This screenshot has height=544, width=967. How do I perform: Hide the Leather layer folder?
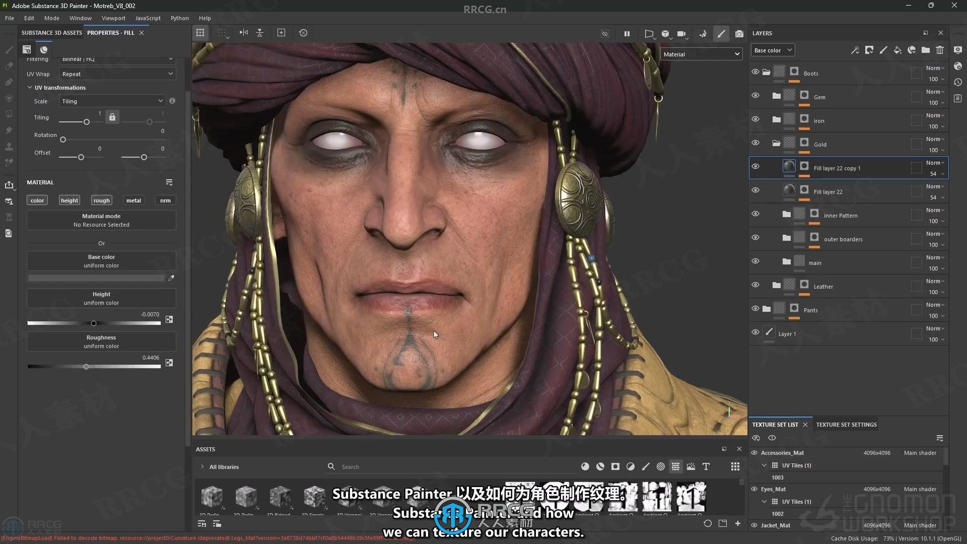click(755, 285)
